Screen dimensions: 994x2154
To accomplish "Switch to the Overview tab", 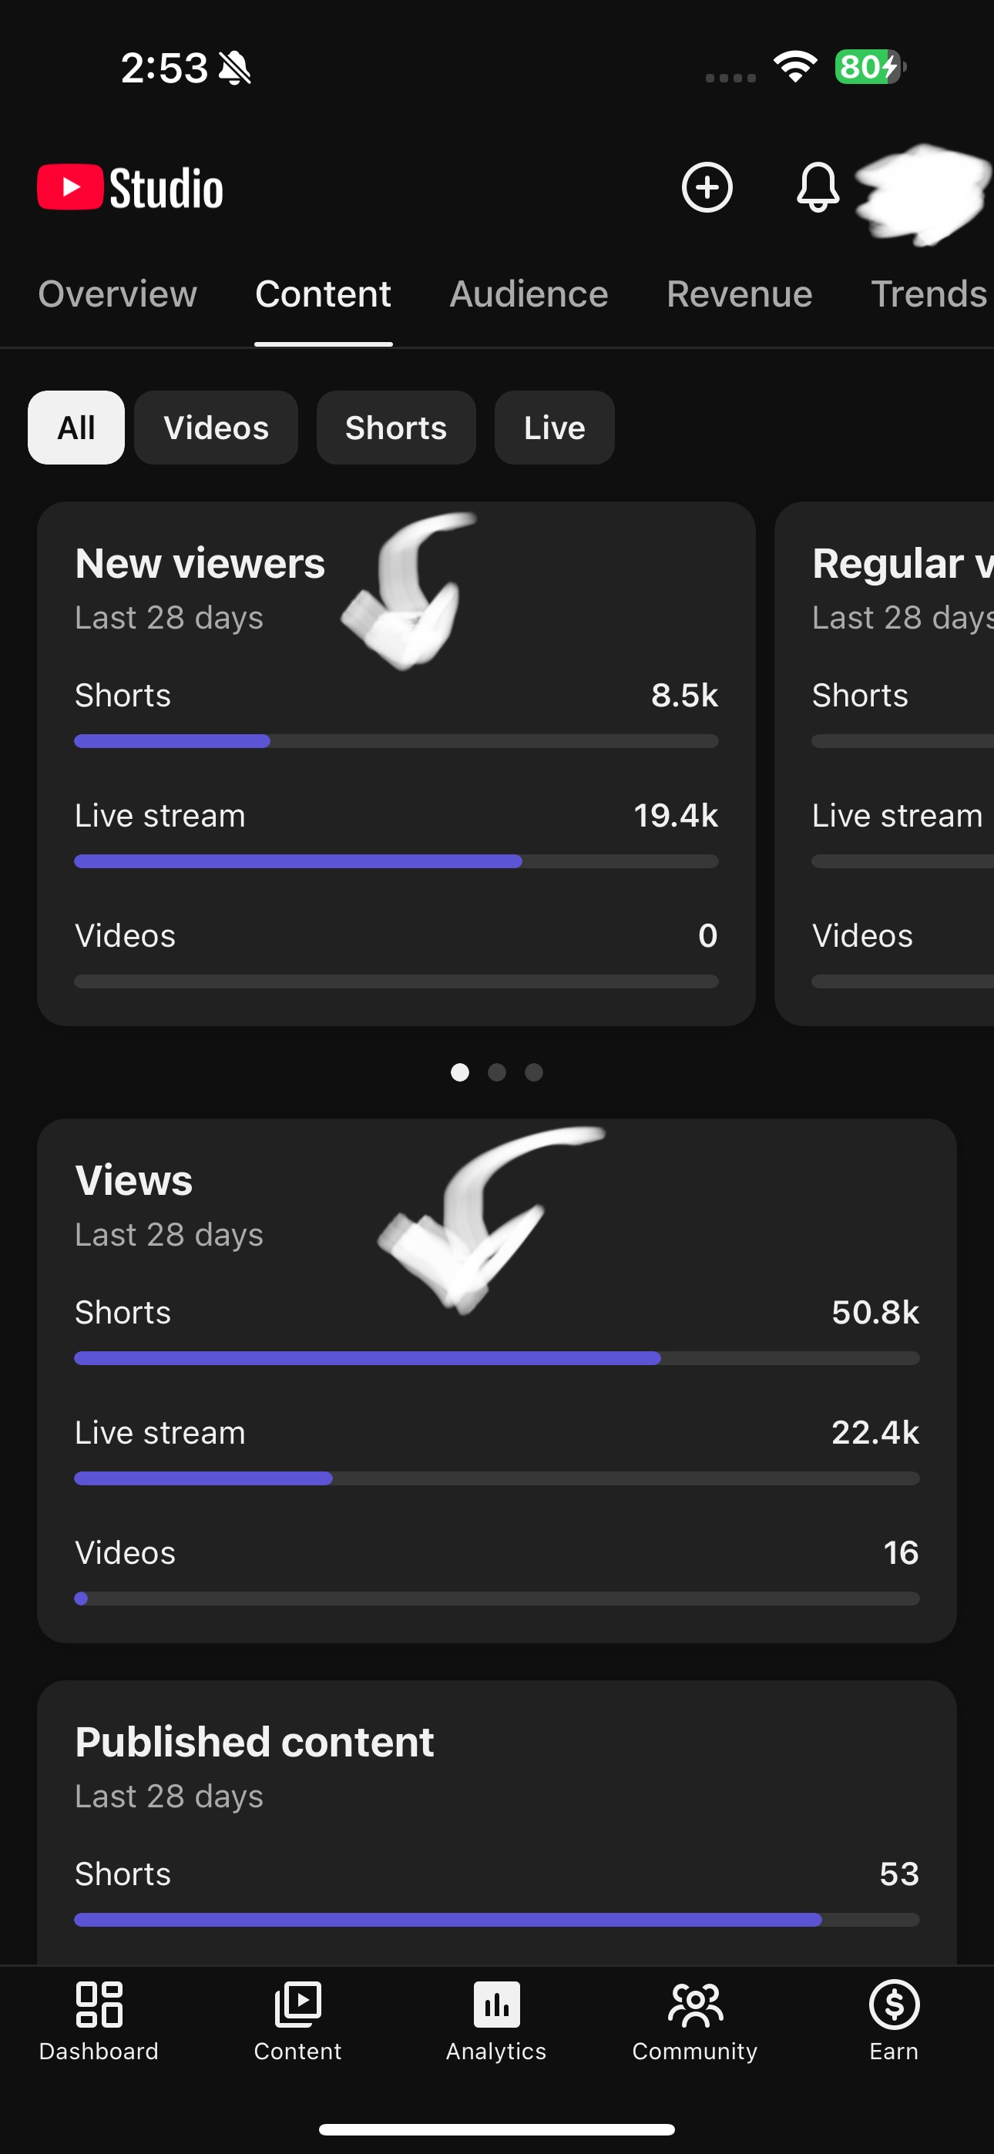I will 118,294.
